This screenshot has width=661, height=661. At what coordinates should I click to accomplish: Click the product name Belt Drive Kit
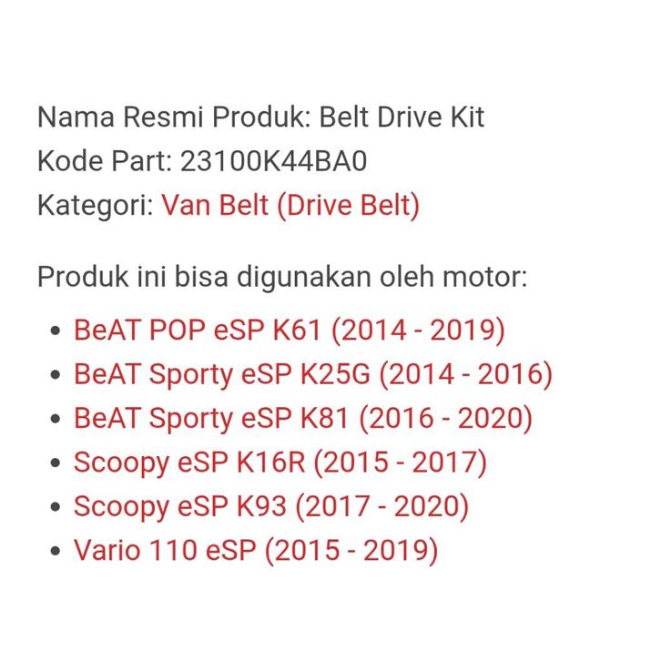click(401, 117)
